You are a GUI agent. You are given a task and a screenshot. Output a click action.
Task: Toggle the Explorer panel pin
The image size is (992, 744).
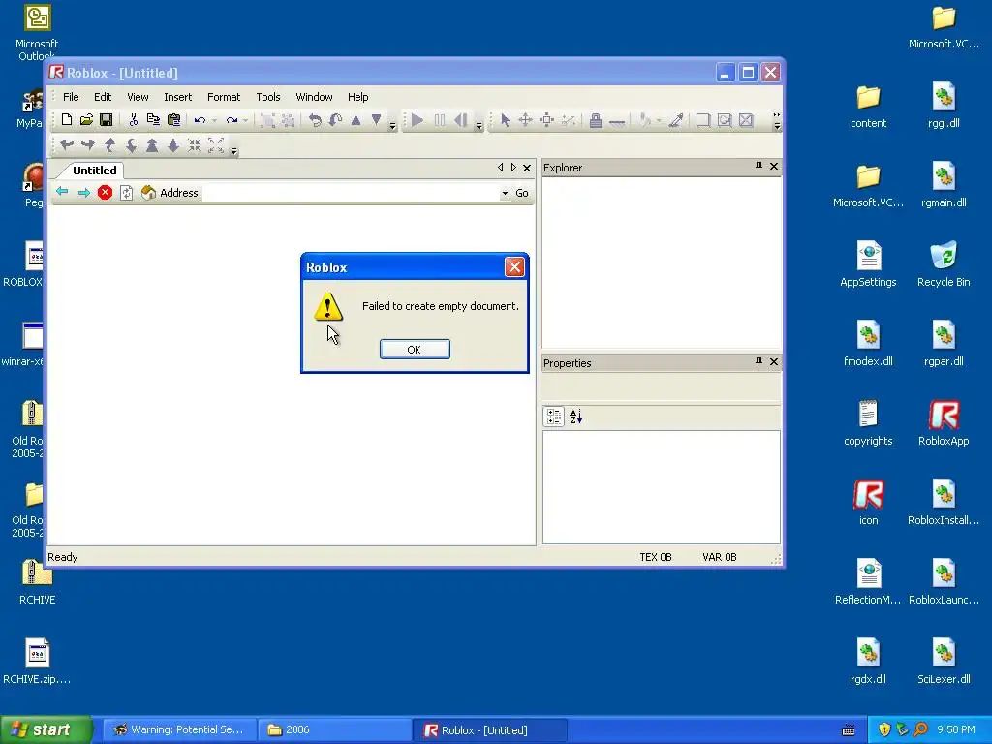pos(759,167)
